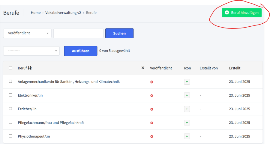Click the Suchen button
Screen dimensions: 270x144
[119, 33]
